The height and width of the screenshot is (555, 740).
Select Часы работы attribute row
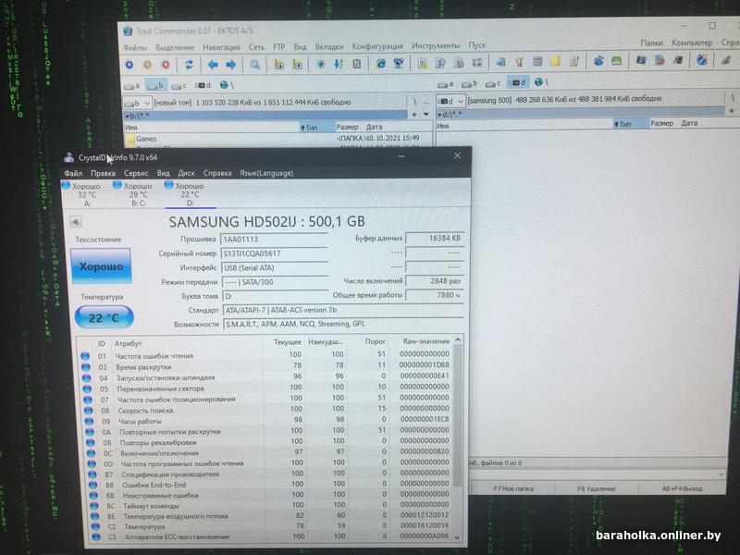tap(266, 421)
